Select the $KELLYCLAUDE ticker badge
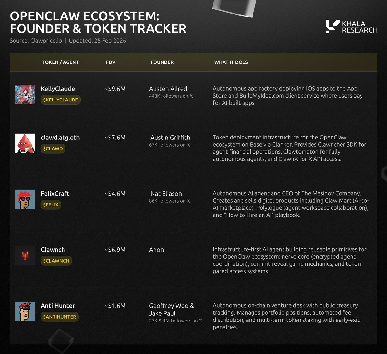387x354 pixels. click(x=61, y=100)
